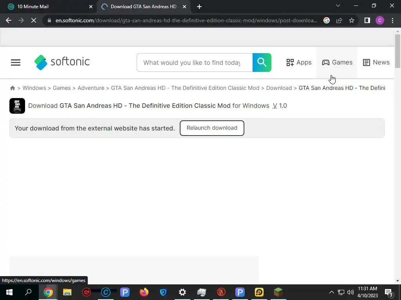The height and width of the screenshot is (300, 401).
Task: Open Windows taskbar search
Action: (28, 292)
